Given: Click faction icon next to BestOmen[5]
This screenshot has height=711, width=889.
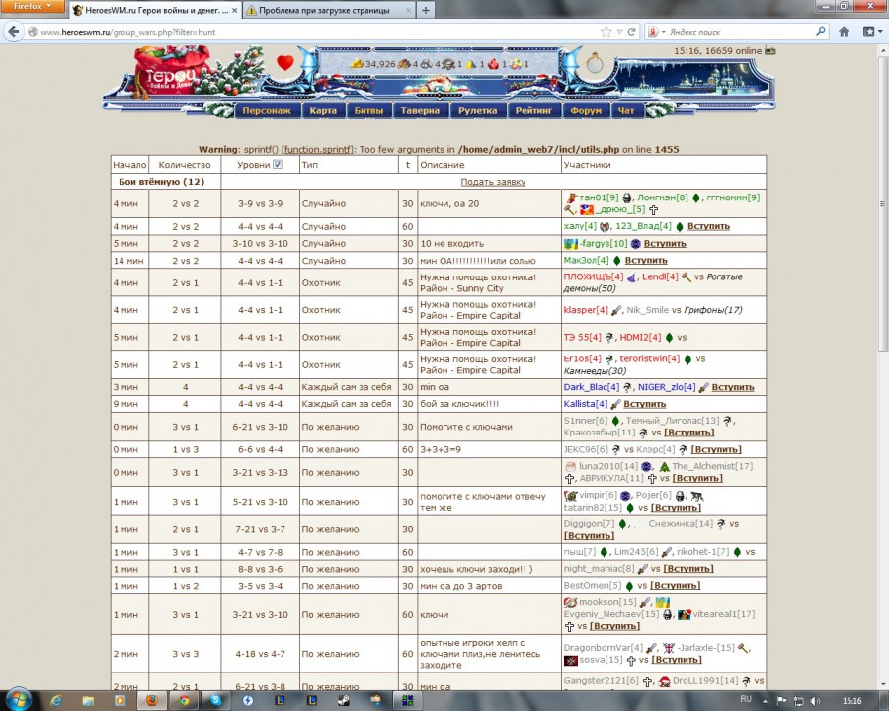Looking at the screenshot, I should [x=629, y=586].
